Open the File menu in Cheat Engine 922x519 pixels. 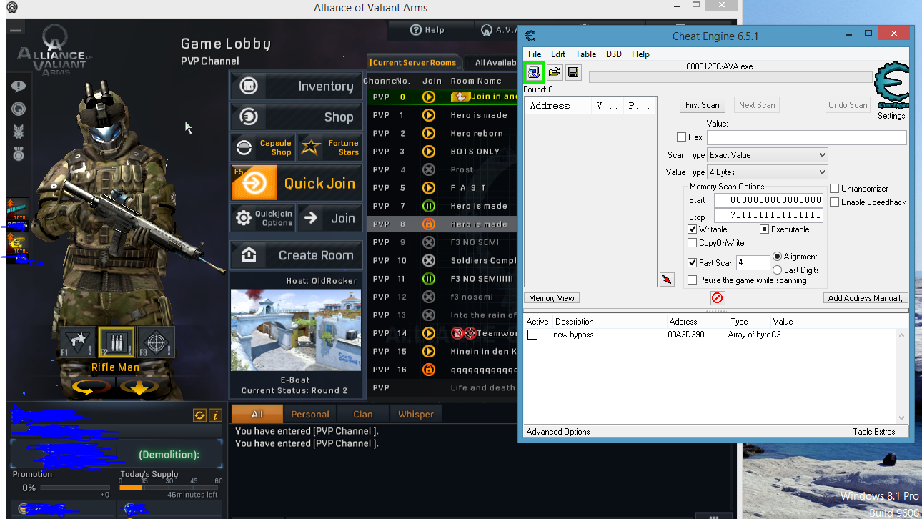pos(535,54)
